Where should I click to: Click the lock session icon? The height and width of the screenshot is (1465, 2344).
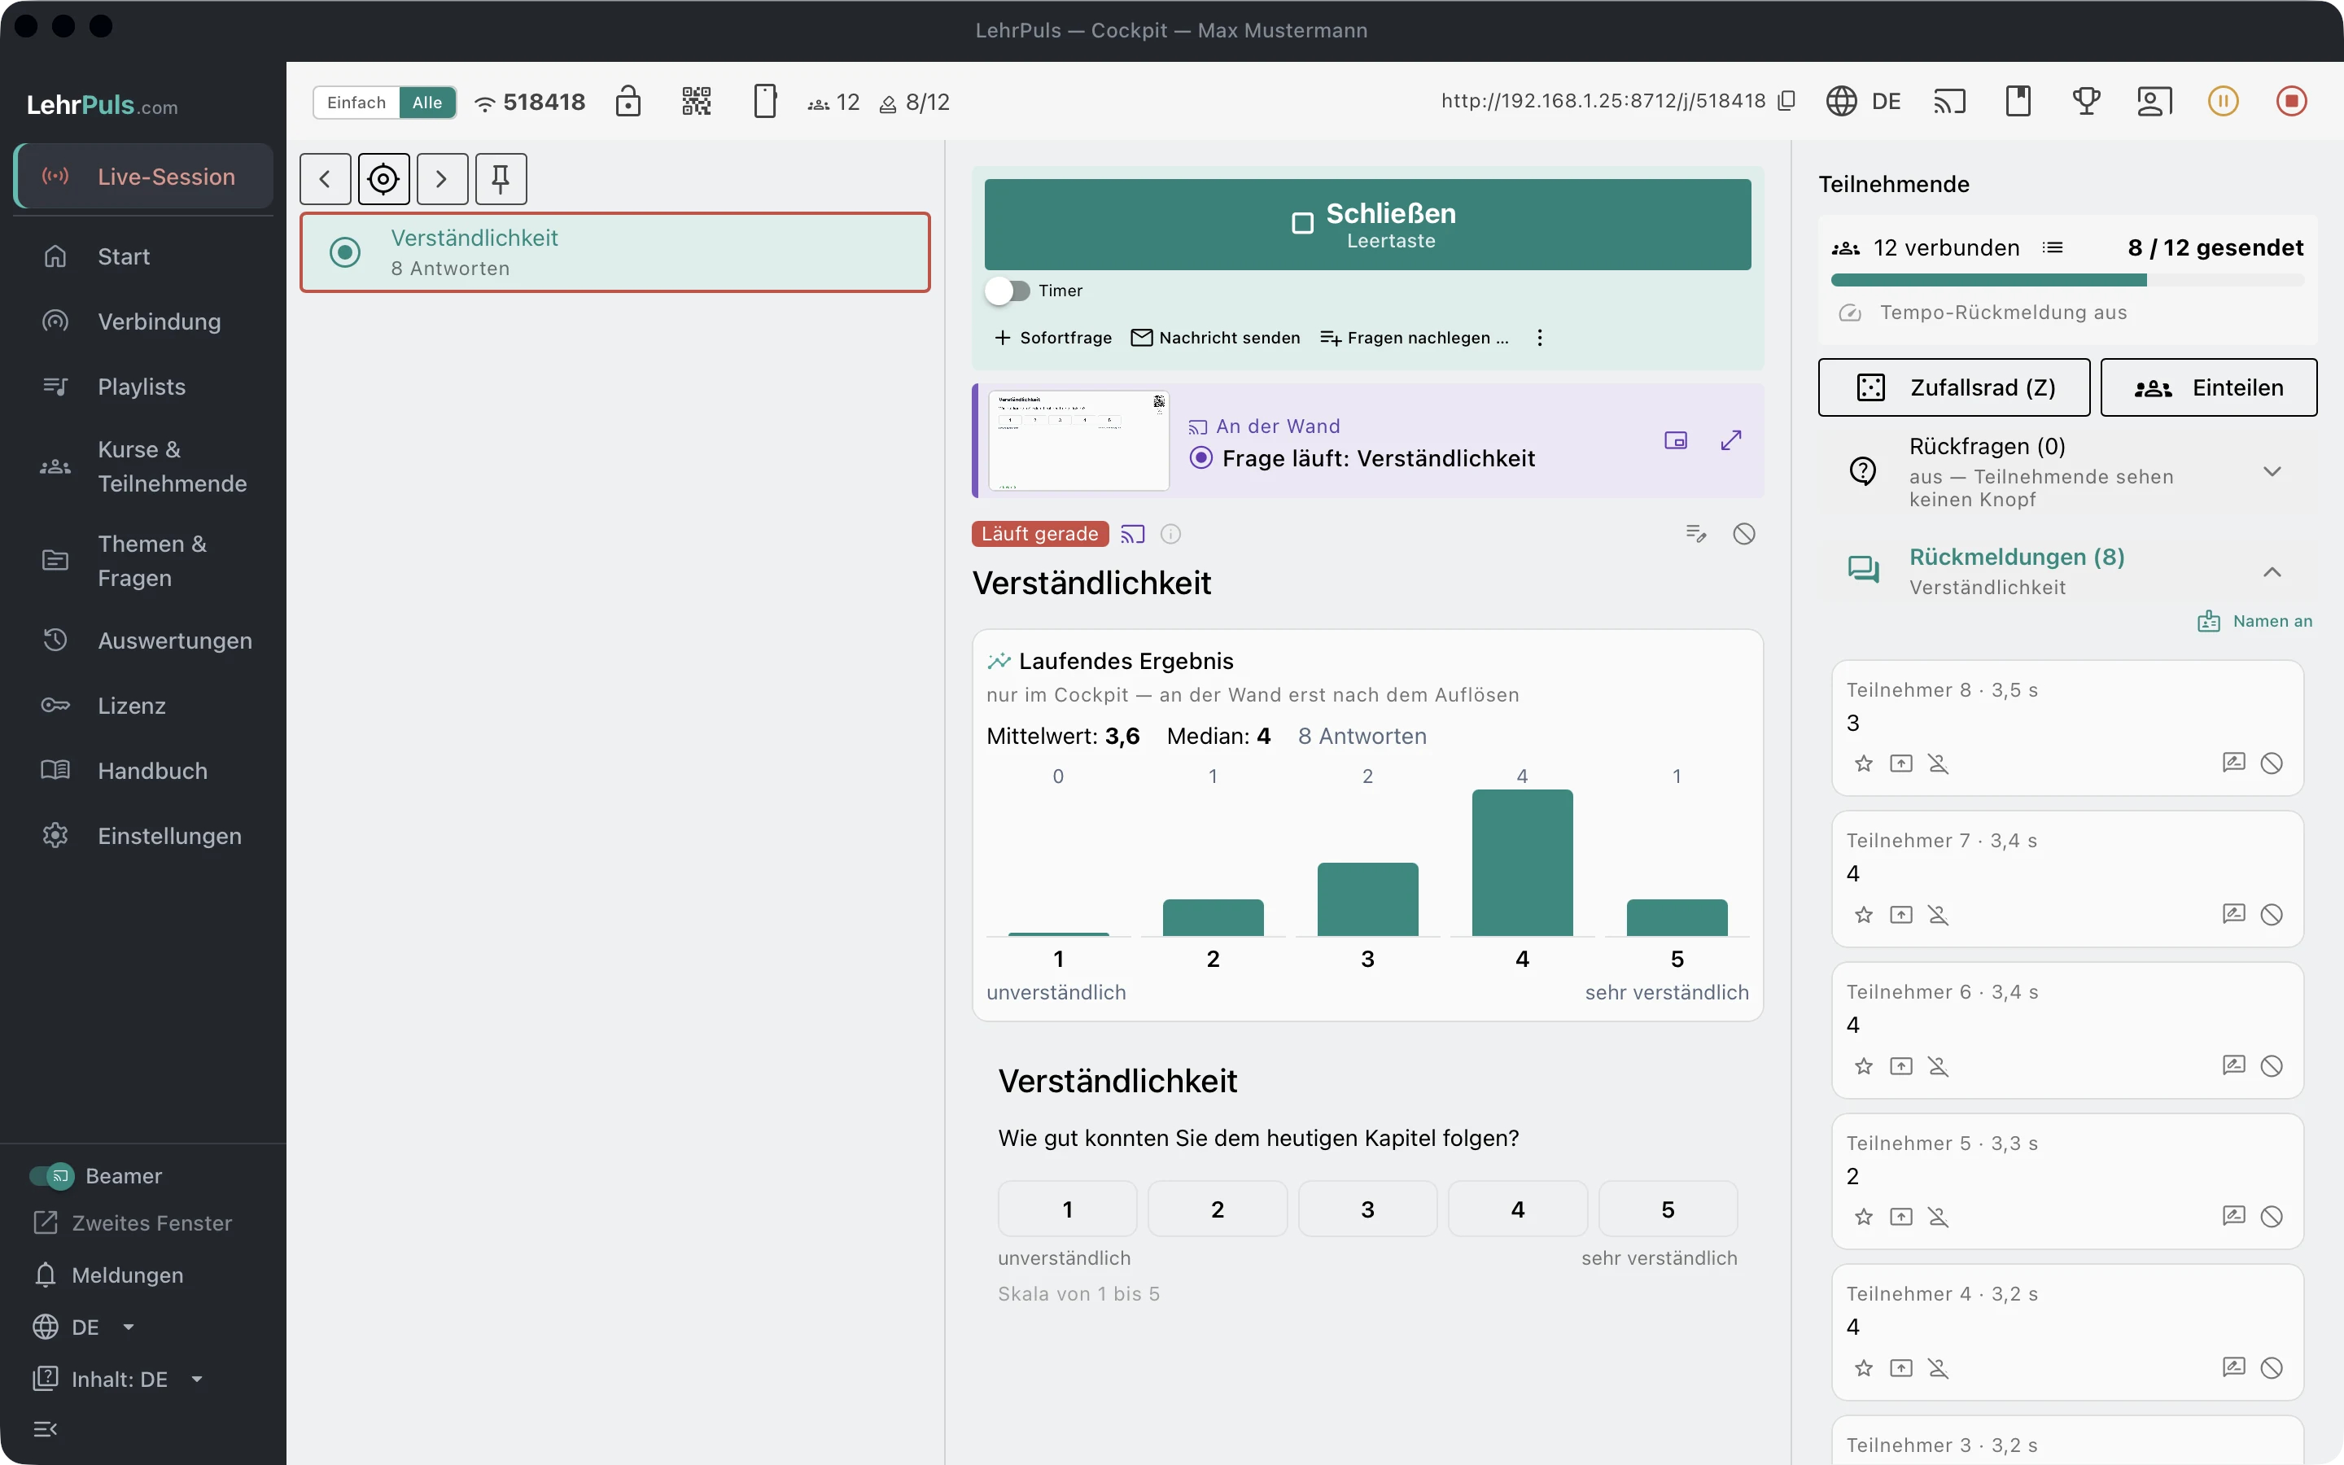pos(628,102)
